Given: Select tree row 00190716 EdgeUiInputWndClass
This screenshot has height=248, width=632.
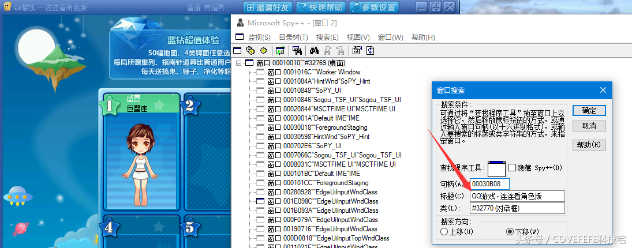Looking at the screenshot, I should click(323, 229).
